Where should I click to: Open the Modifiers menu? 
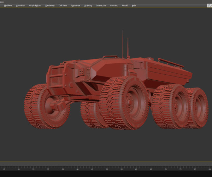8,6
